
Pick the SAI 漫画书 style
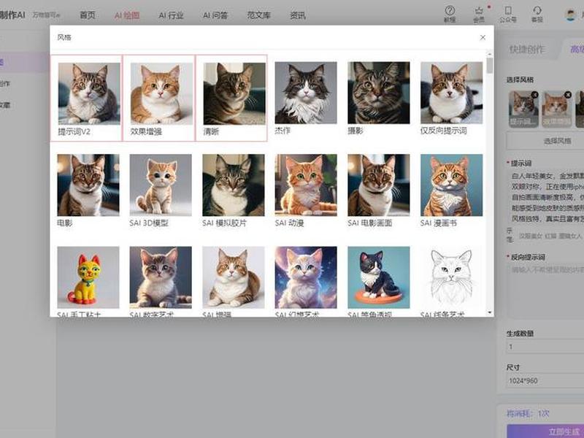pos(451,185)
